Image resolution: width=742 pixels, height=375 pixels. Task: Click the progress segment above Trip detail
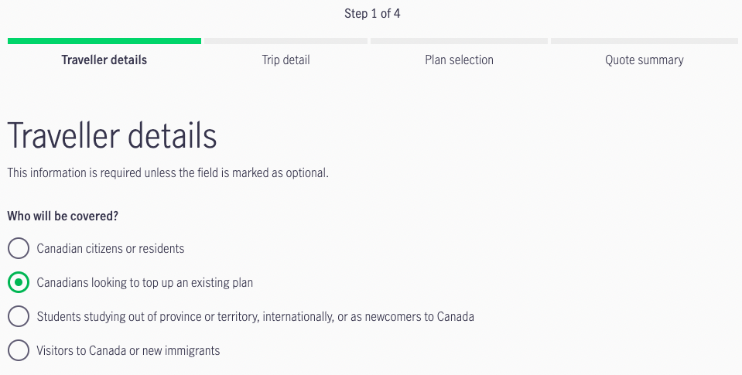pyautogui.click(x=286, y=41)
